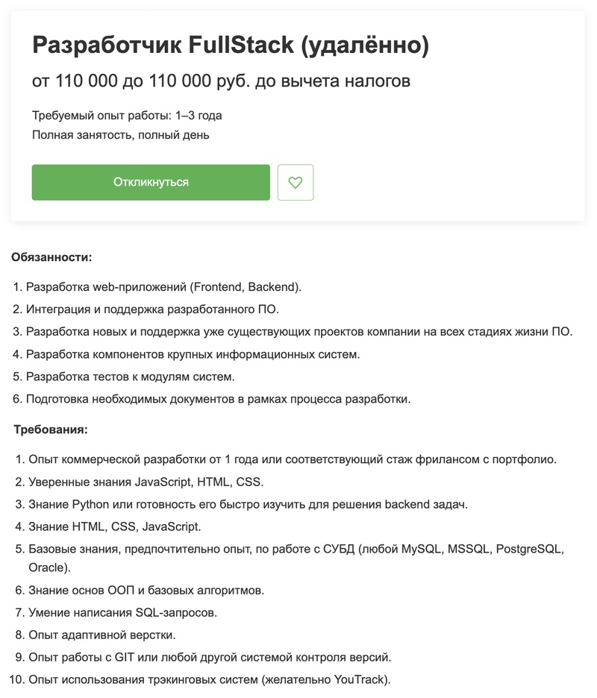Click the heart icon to save vacancy
Image resolution: width=597 pixels, height=698 pixels.
296,181
